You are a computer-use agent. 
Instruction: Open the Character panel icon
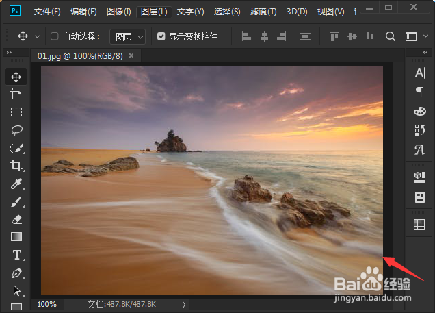[420, 73]
